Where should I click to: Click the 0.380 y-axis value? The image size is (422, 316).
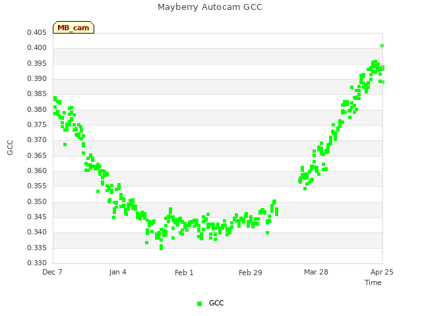(x=37, y=110)
